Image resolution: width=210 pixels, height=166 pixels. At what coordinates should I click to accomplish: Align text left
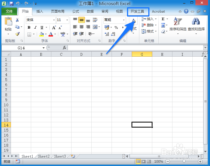pos(75,27)
